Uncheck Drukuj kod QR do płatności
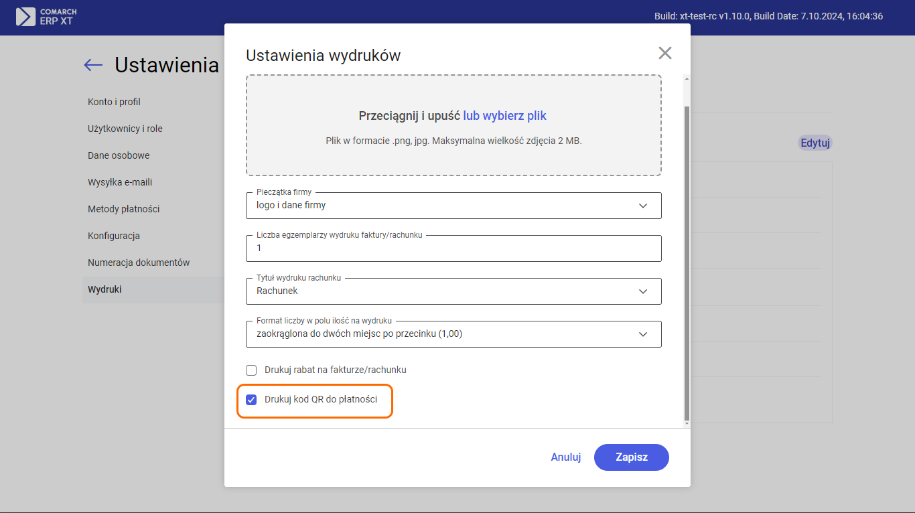 coord(251,400)
